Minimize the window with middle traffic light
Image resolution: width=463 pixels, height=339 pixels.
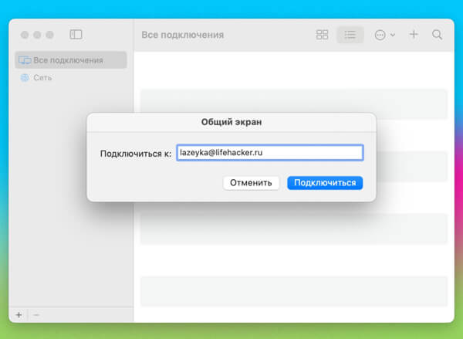coord(37,35)
